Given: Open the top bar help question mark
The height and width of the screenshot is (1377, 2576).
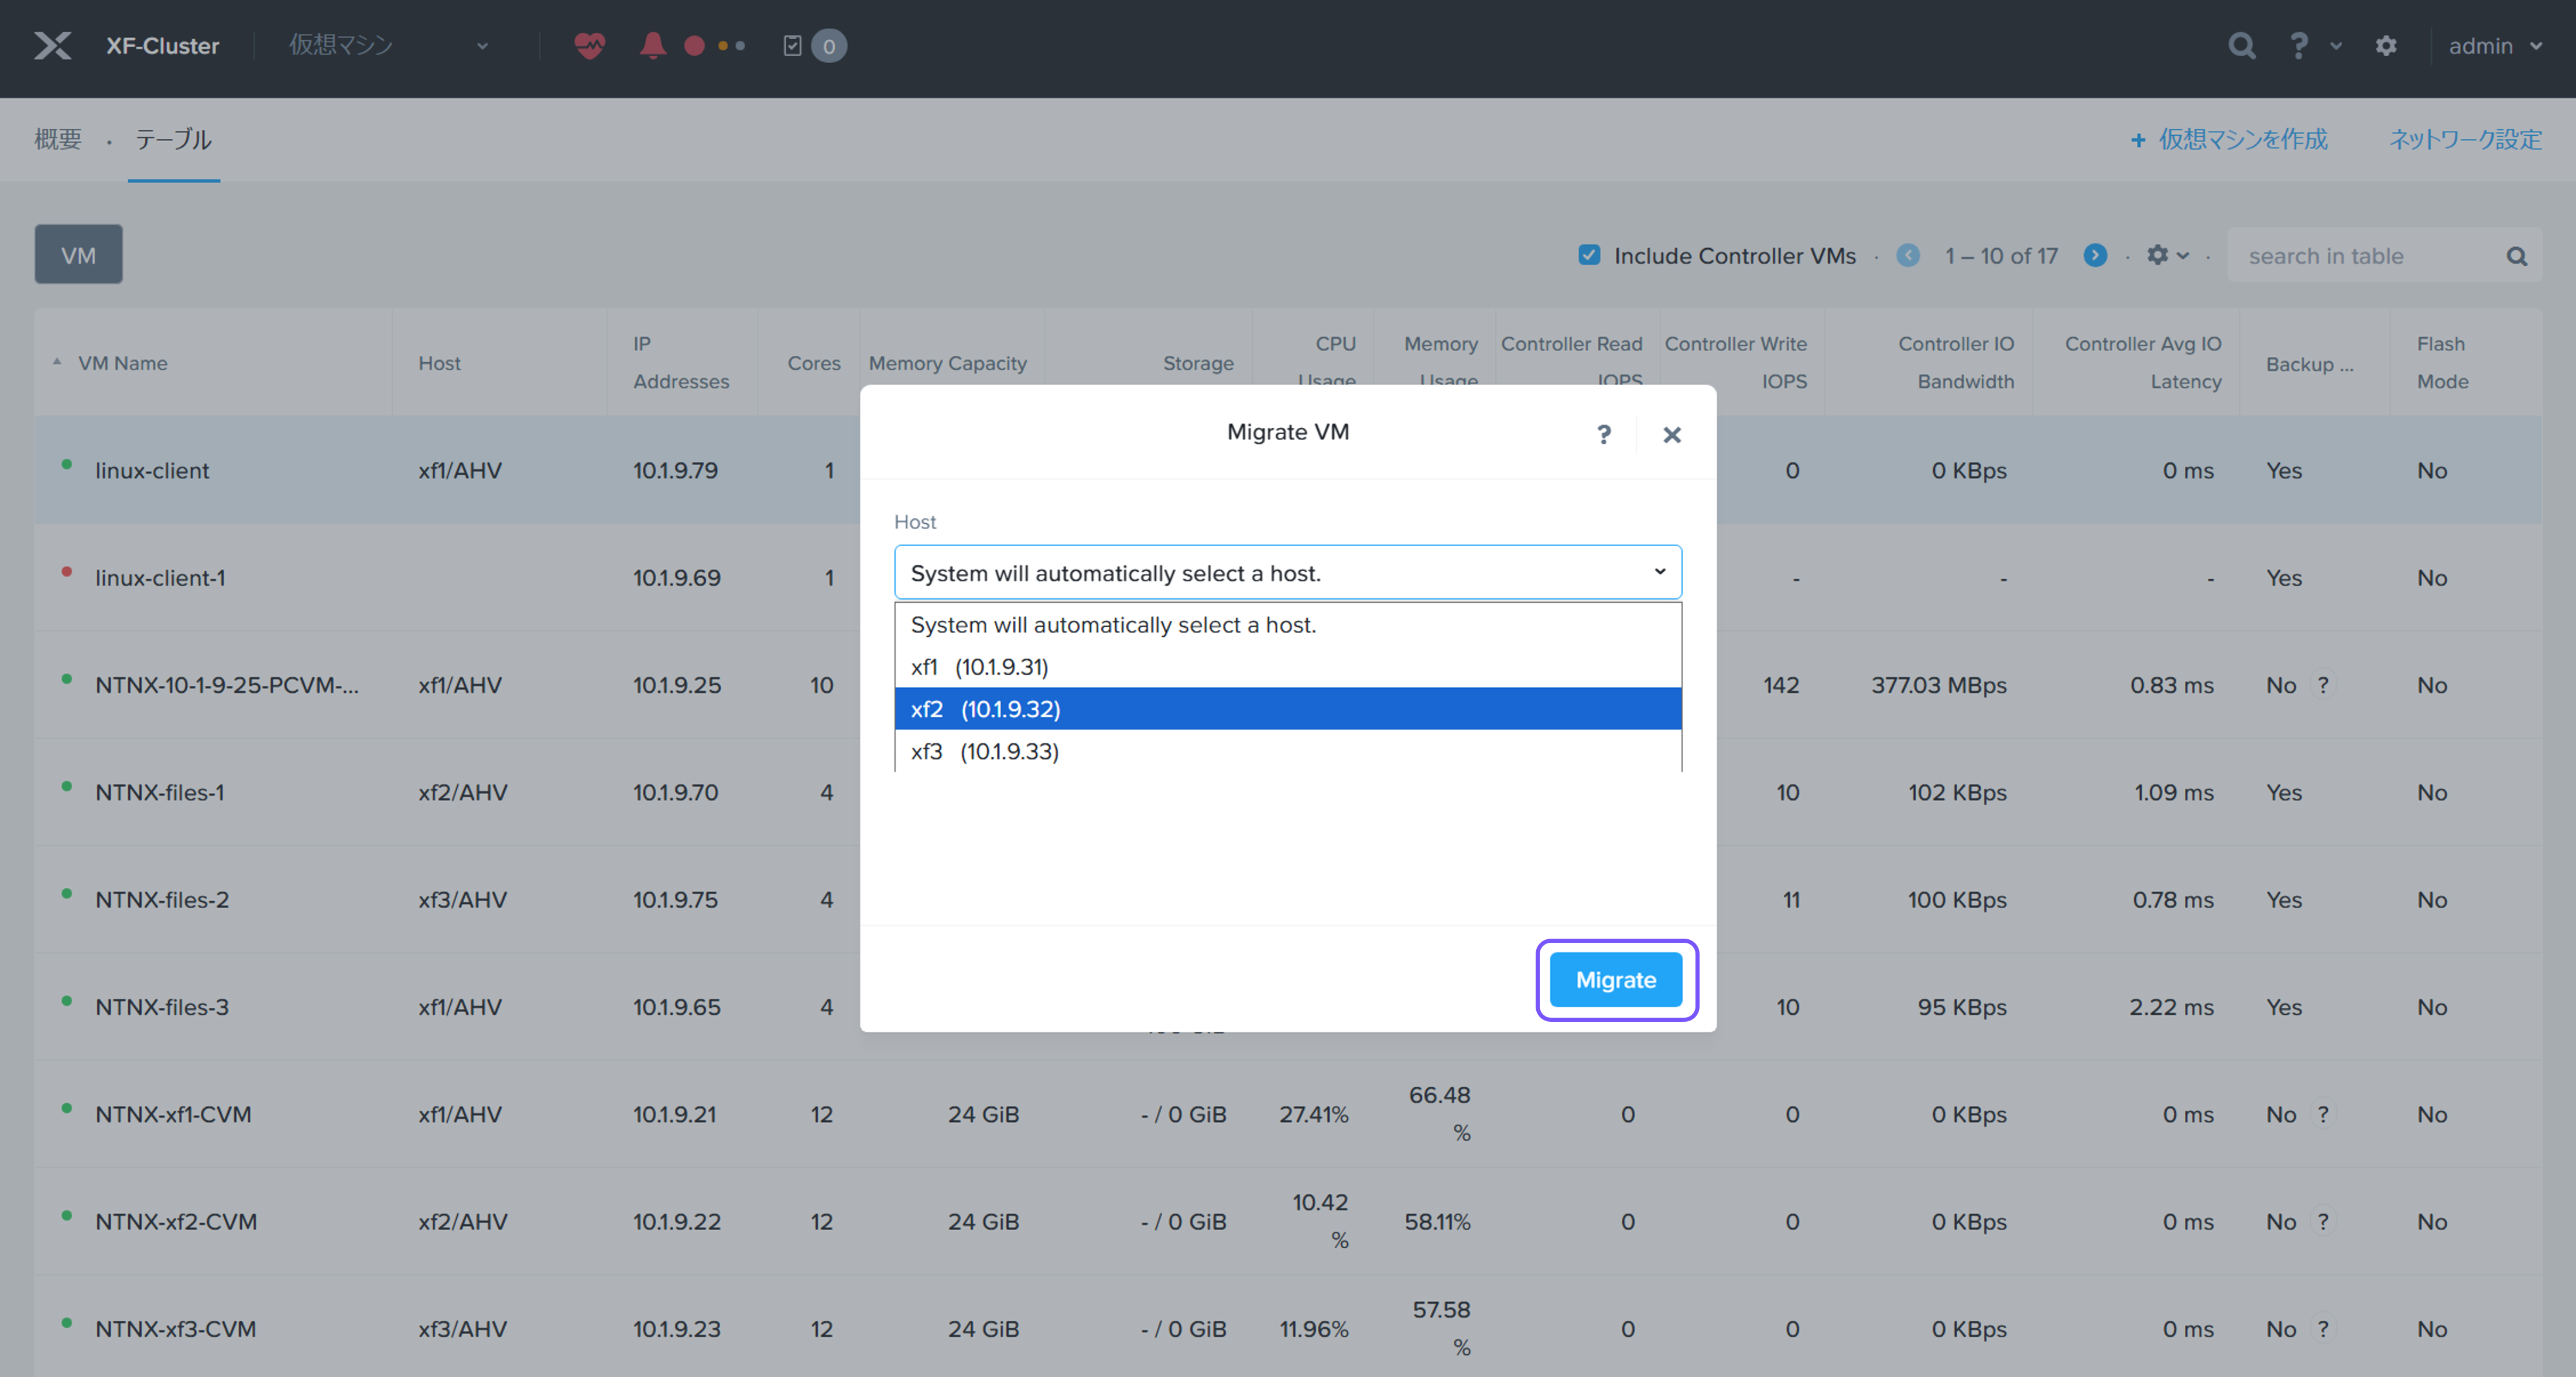Looking at the screenshot, I should 2298,46.
